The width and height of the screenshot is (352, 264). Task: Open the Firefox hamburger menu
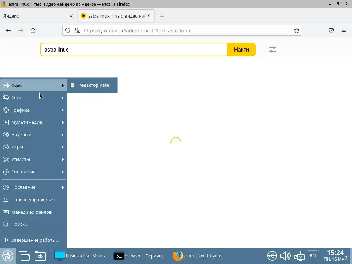(344, 30)
